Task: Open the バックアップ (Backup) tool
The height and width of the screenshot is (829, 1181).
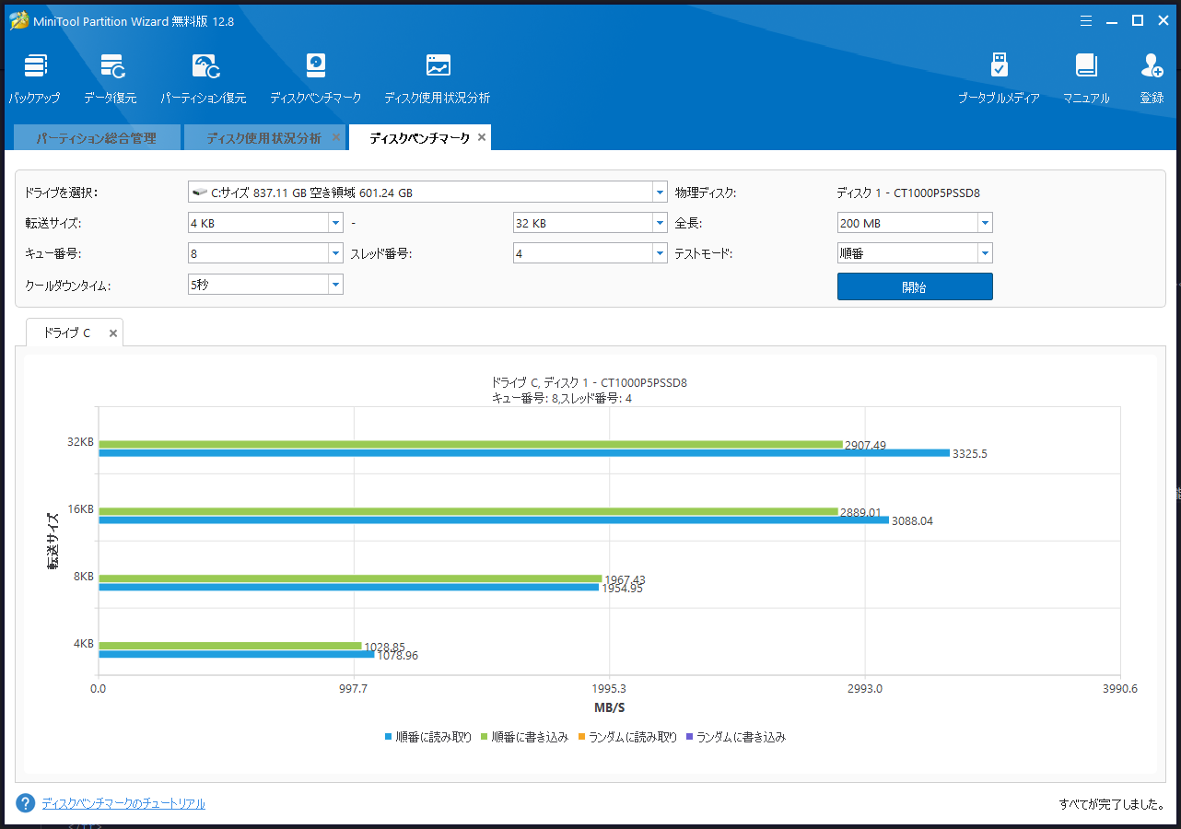Action: [35, 77]
